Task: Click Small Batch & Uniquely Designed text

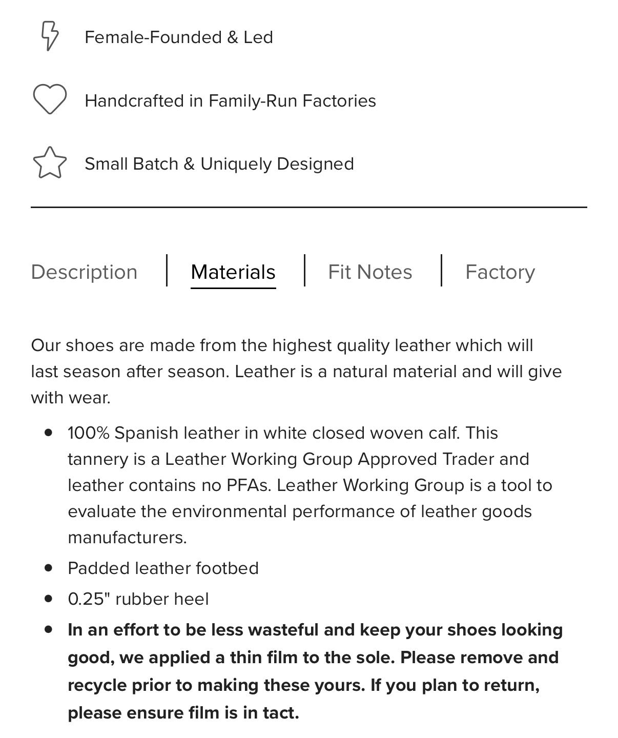Action: pos(219,164)
